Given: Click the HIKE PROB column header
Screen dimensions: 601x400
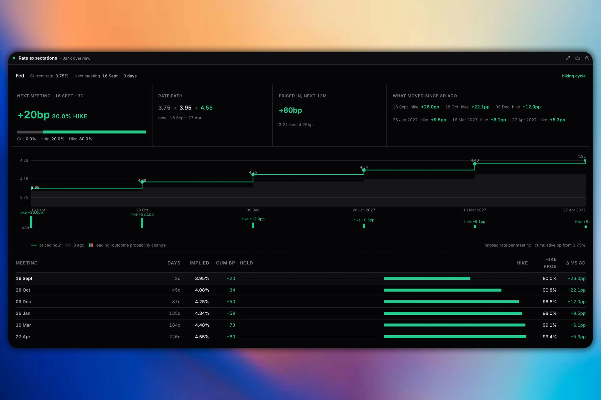Looking at the screenshot, I should (x=550, y=263).
